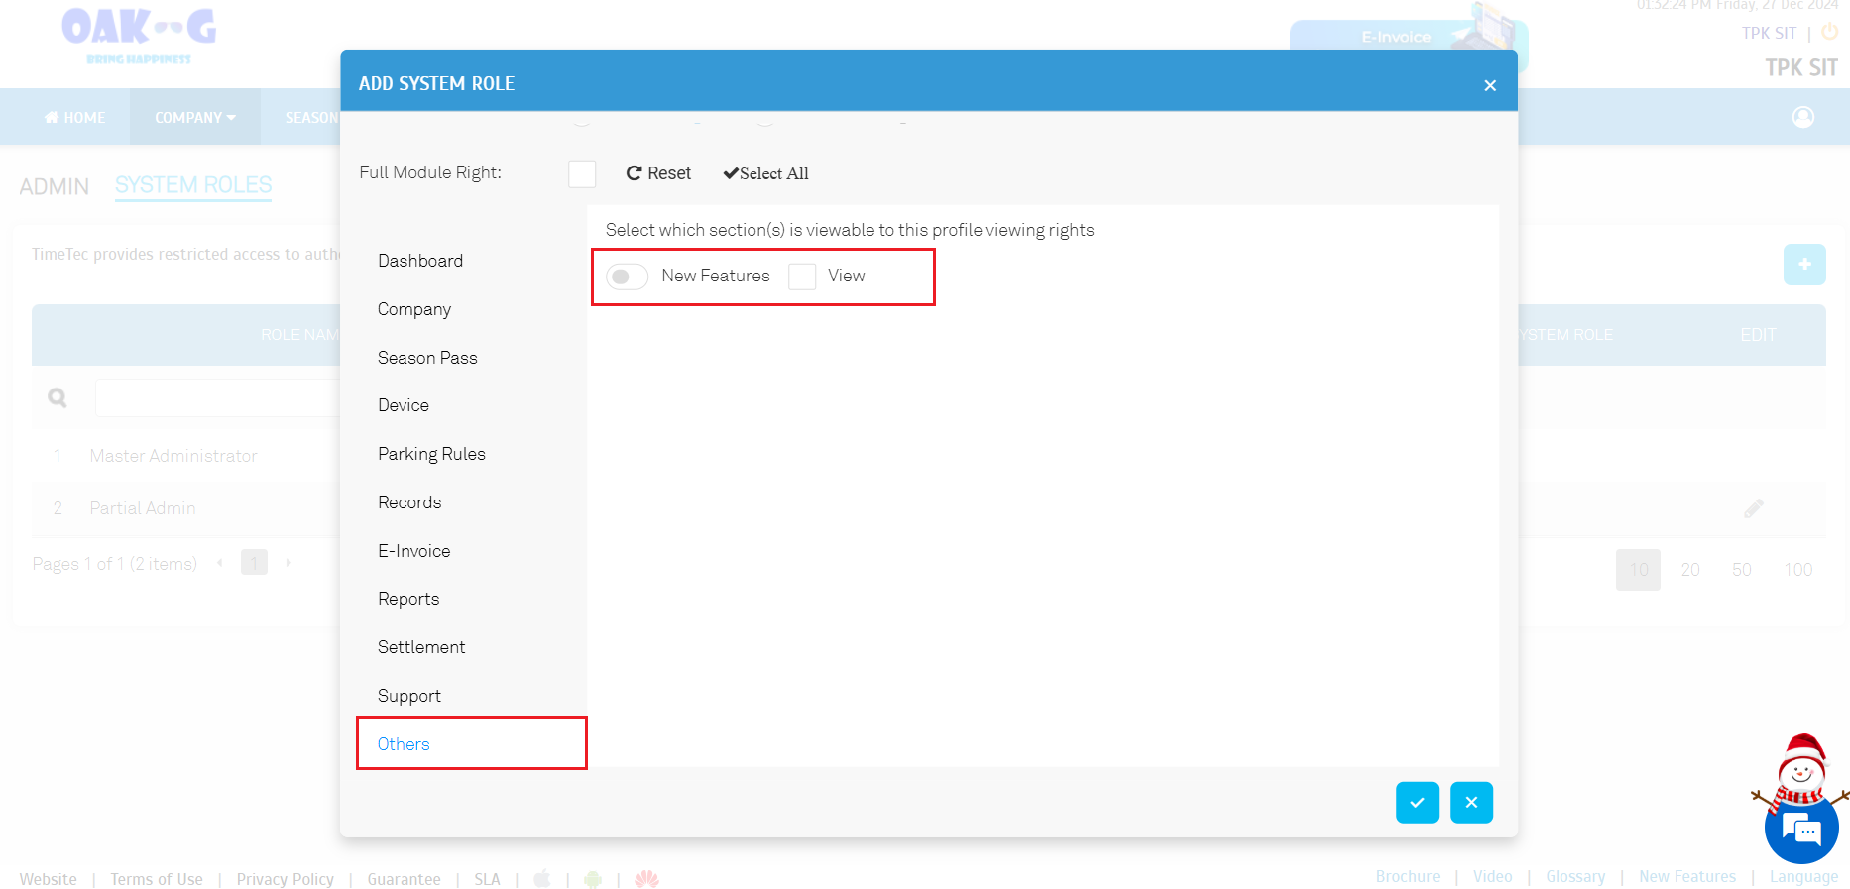Click the blue X cancel button

1471,803
